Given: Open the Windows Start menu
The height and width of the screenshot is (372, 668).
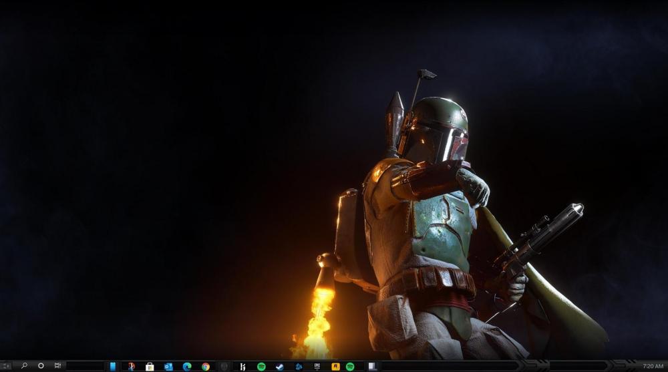Looking at the screenshot, I should coord(5,366).
